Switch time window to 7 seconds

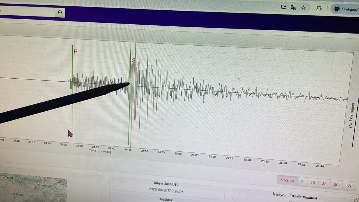click(302, 182)
